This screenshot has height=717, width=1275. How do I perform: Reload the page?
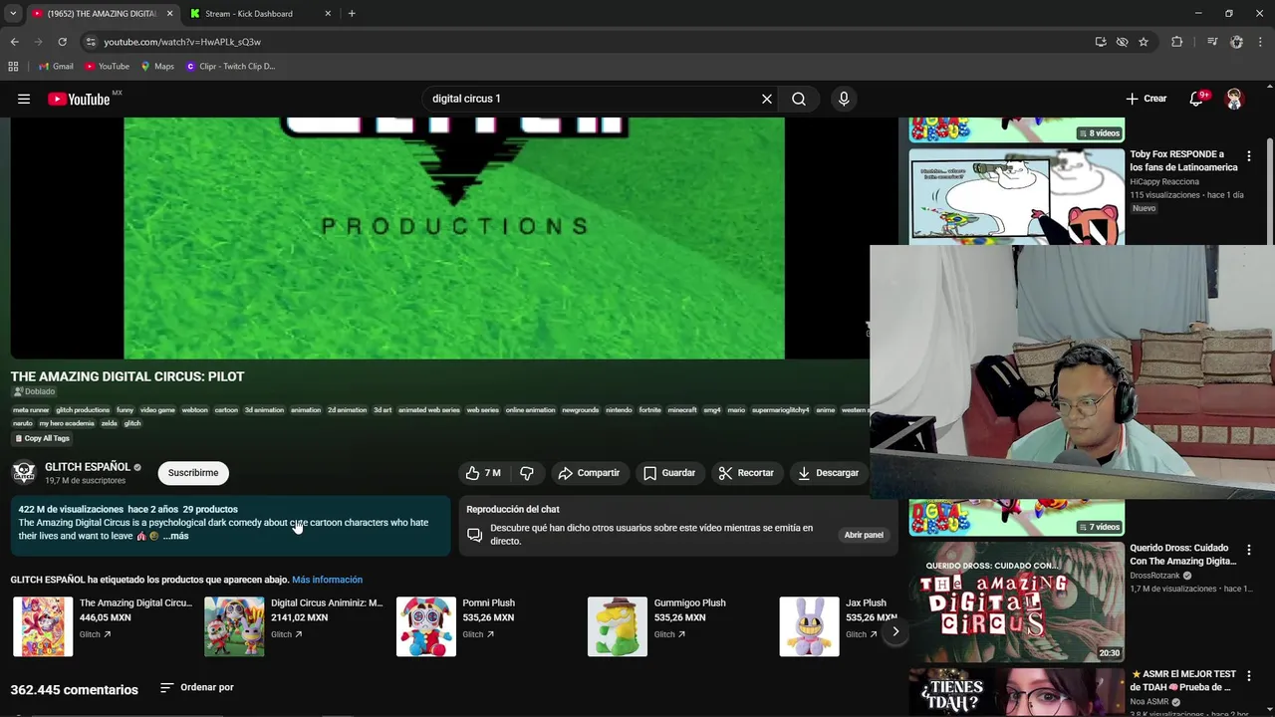click(x=62, y=42)
